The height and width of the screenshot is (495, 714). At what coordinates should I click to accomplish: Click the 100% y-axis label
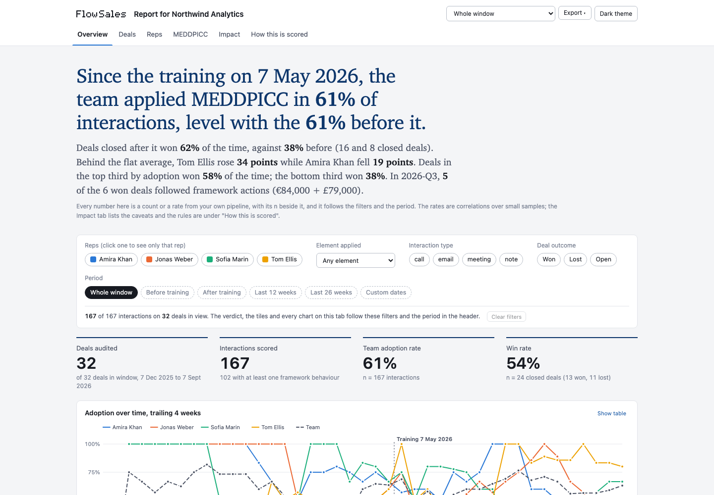(92, 444)
